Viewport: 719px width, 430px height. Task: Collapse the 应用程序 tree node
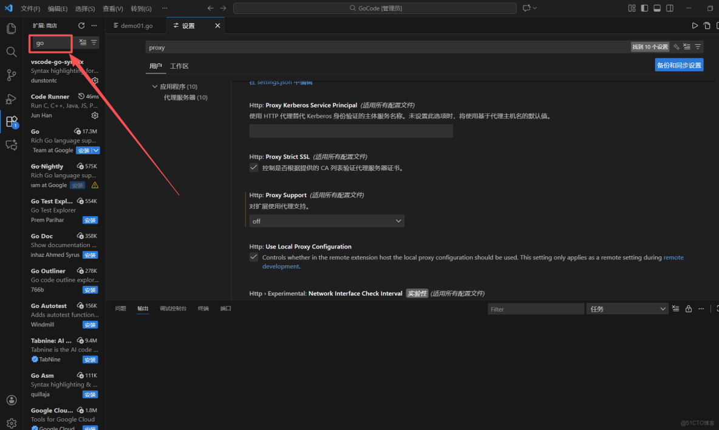(154, 86)
